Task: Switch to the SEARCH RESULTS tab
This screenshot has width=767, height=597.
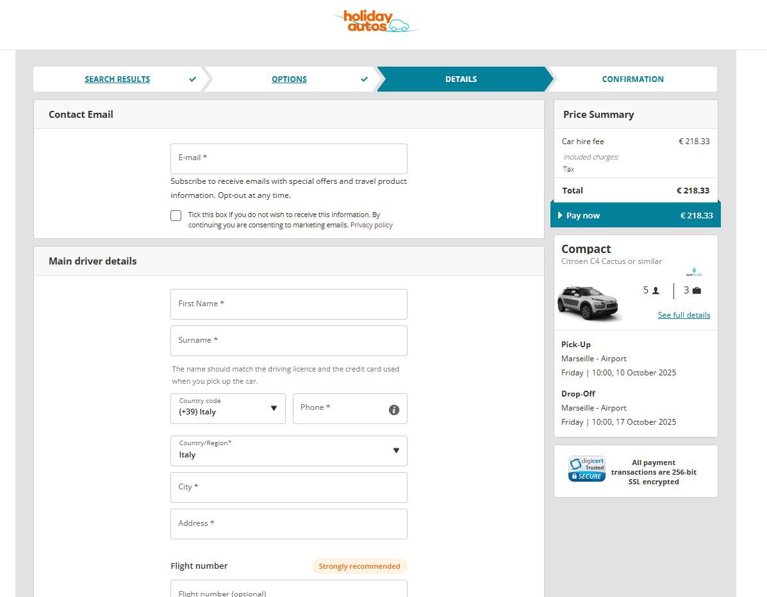Action: (x=117, y=79)
